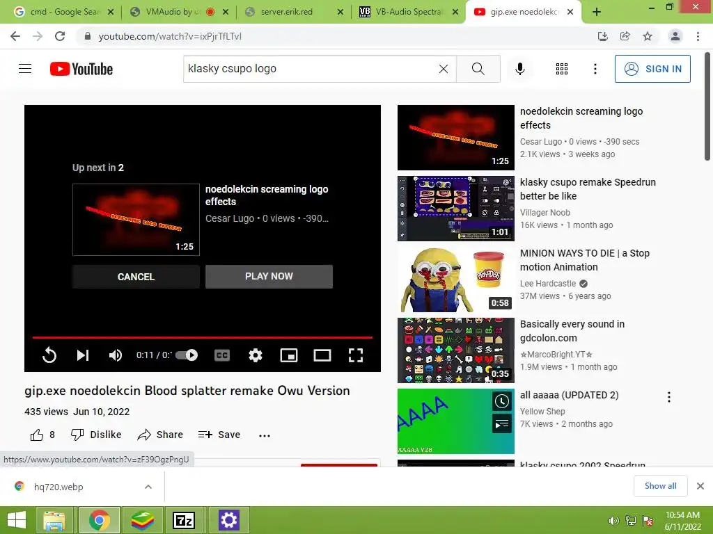Image resolution: width=713 pixels, height=534 pixels.
Task: Switch to the cmd - Google Search tab
Action: coord(63,12)
